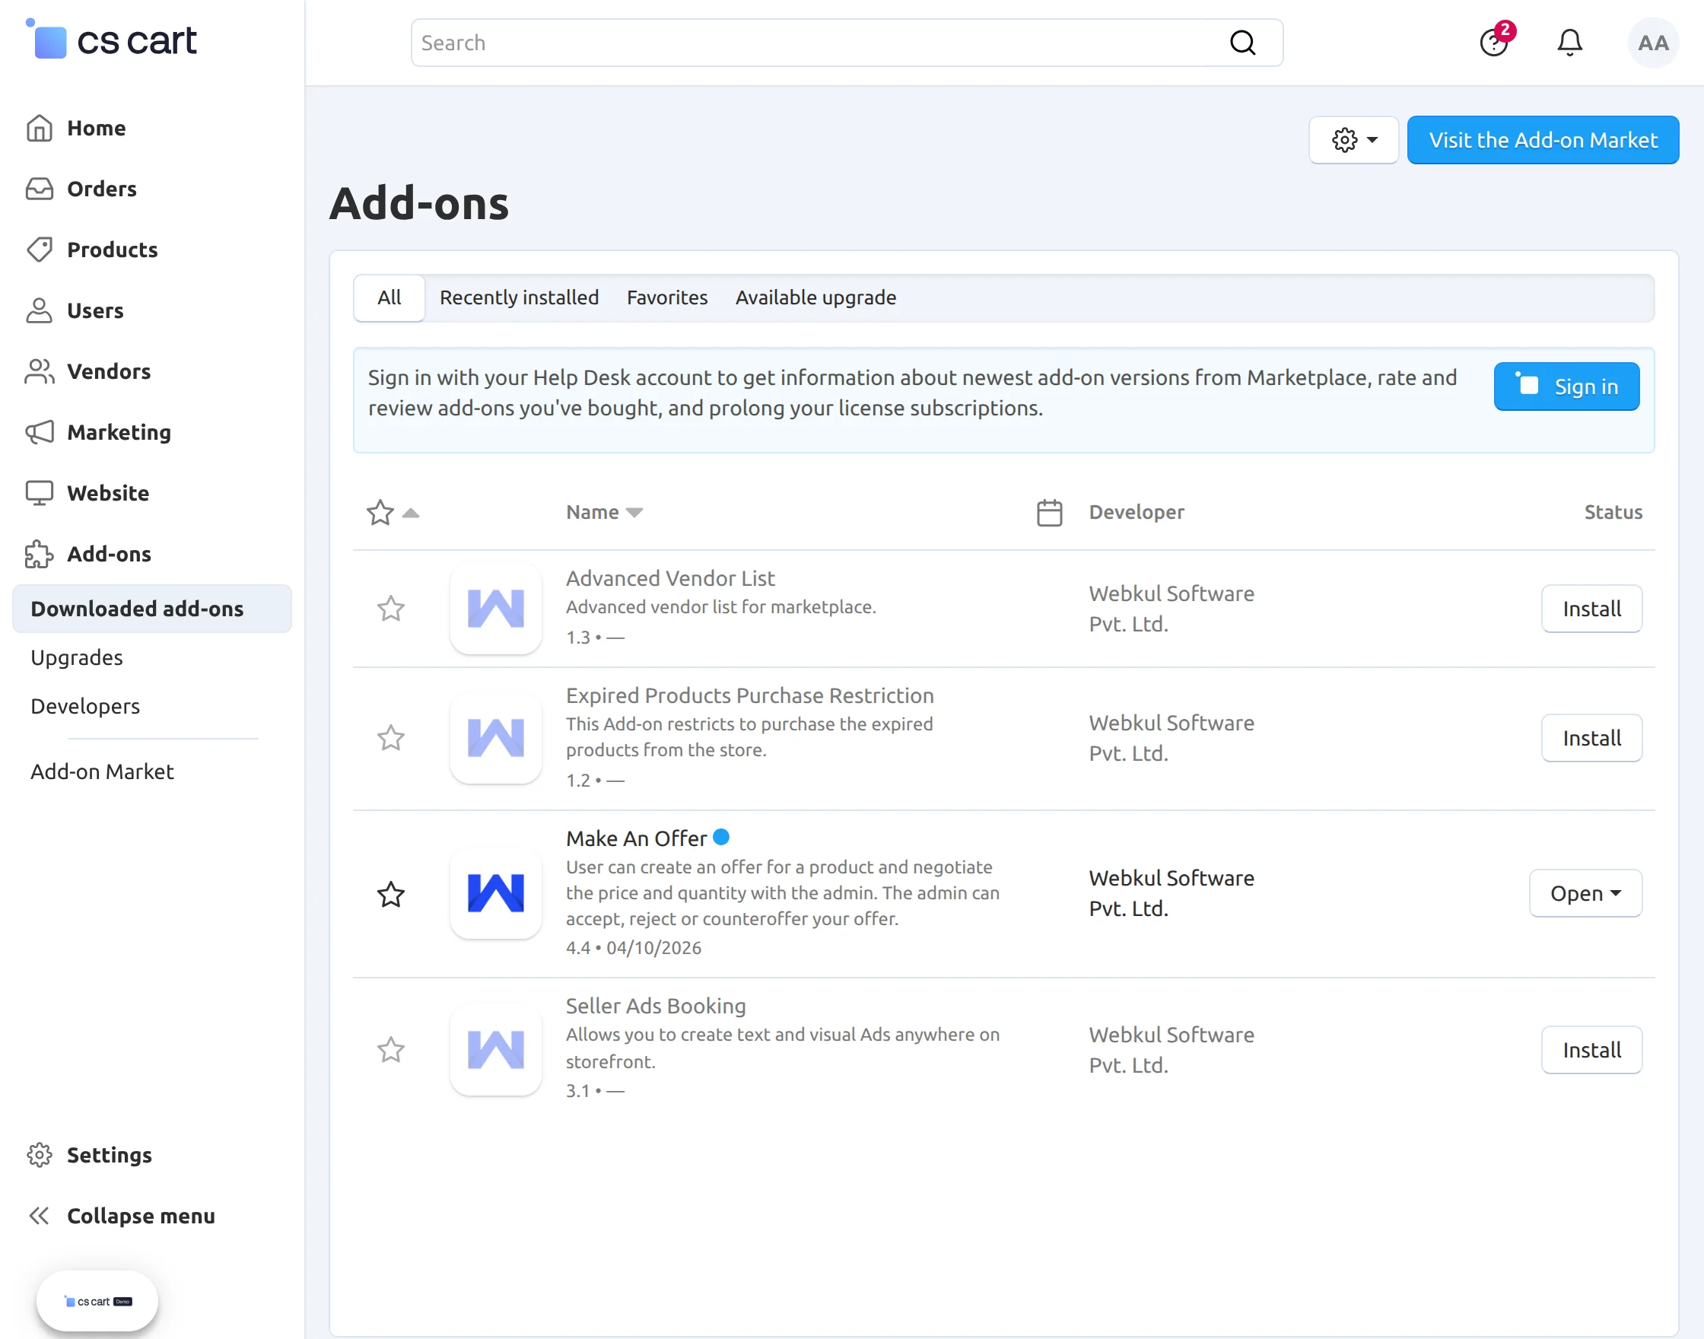The height and width of the screenshot is (1339, 1704).
Task: Click the Products tag icon
Action: 40,250
